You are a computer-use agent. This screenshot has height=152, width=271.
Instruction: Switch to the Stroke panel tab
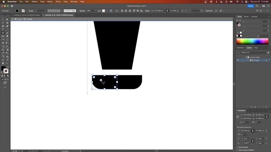pyautogui.click(x=246, y=17)
